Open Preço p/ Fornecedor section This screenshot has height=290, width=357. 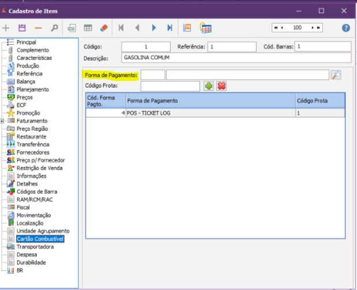click(41, 160)
